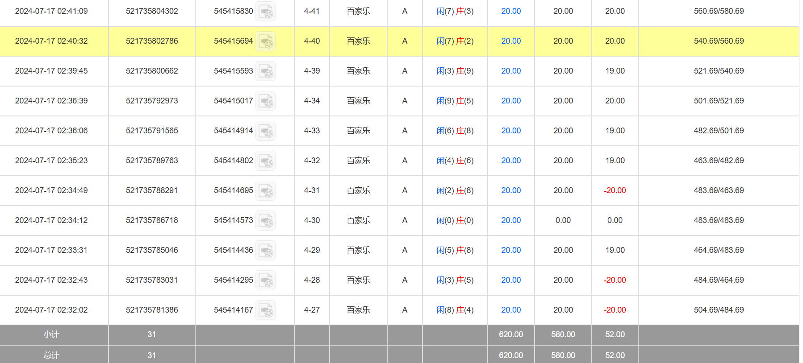
Task: Open blue 20.00 bet amount for round 4-31
Action: (511, 190)
